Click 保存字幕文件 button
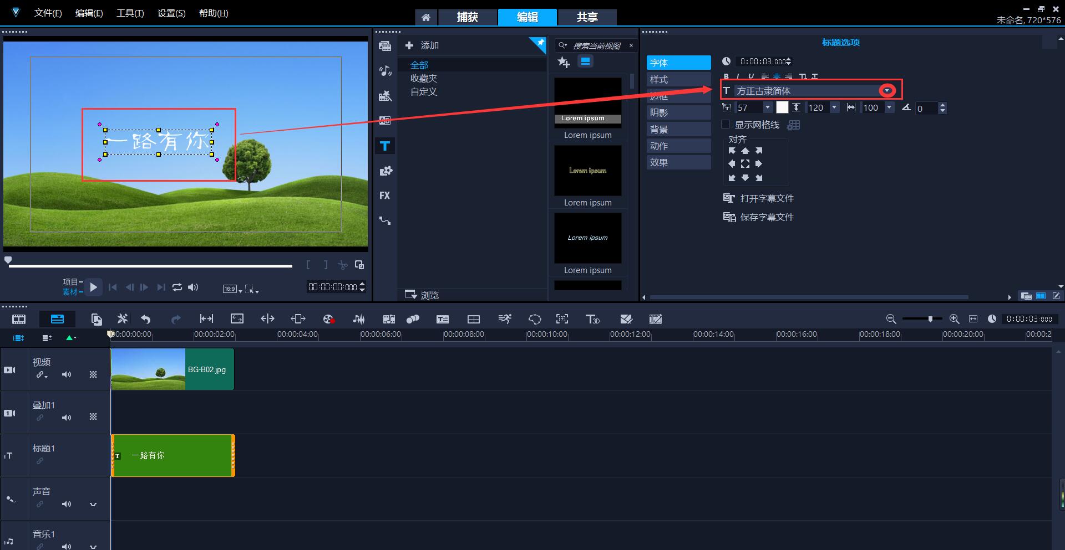The image size is (1065, 550). 759,217
